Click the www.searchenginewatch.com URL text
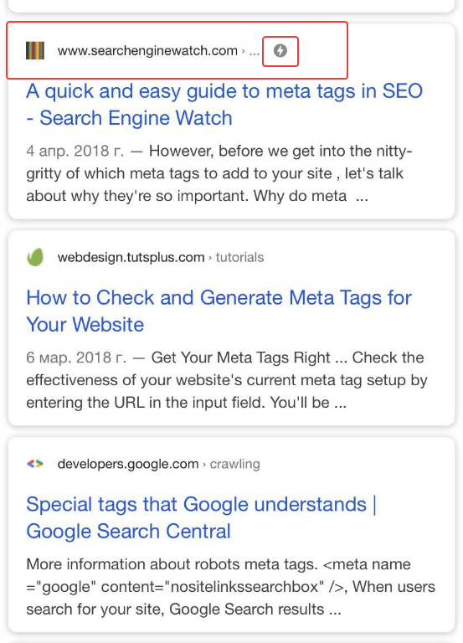 coord(147,51)
